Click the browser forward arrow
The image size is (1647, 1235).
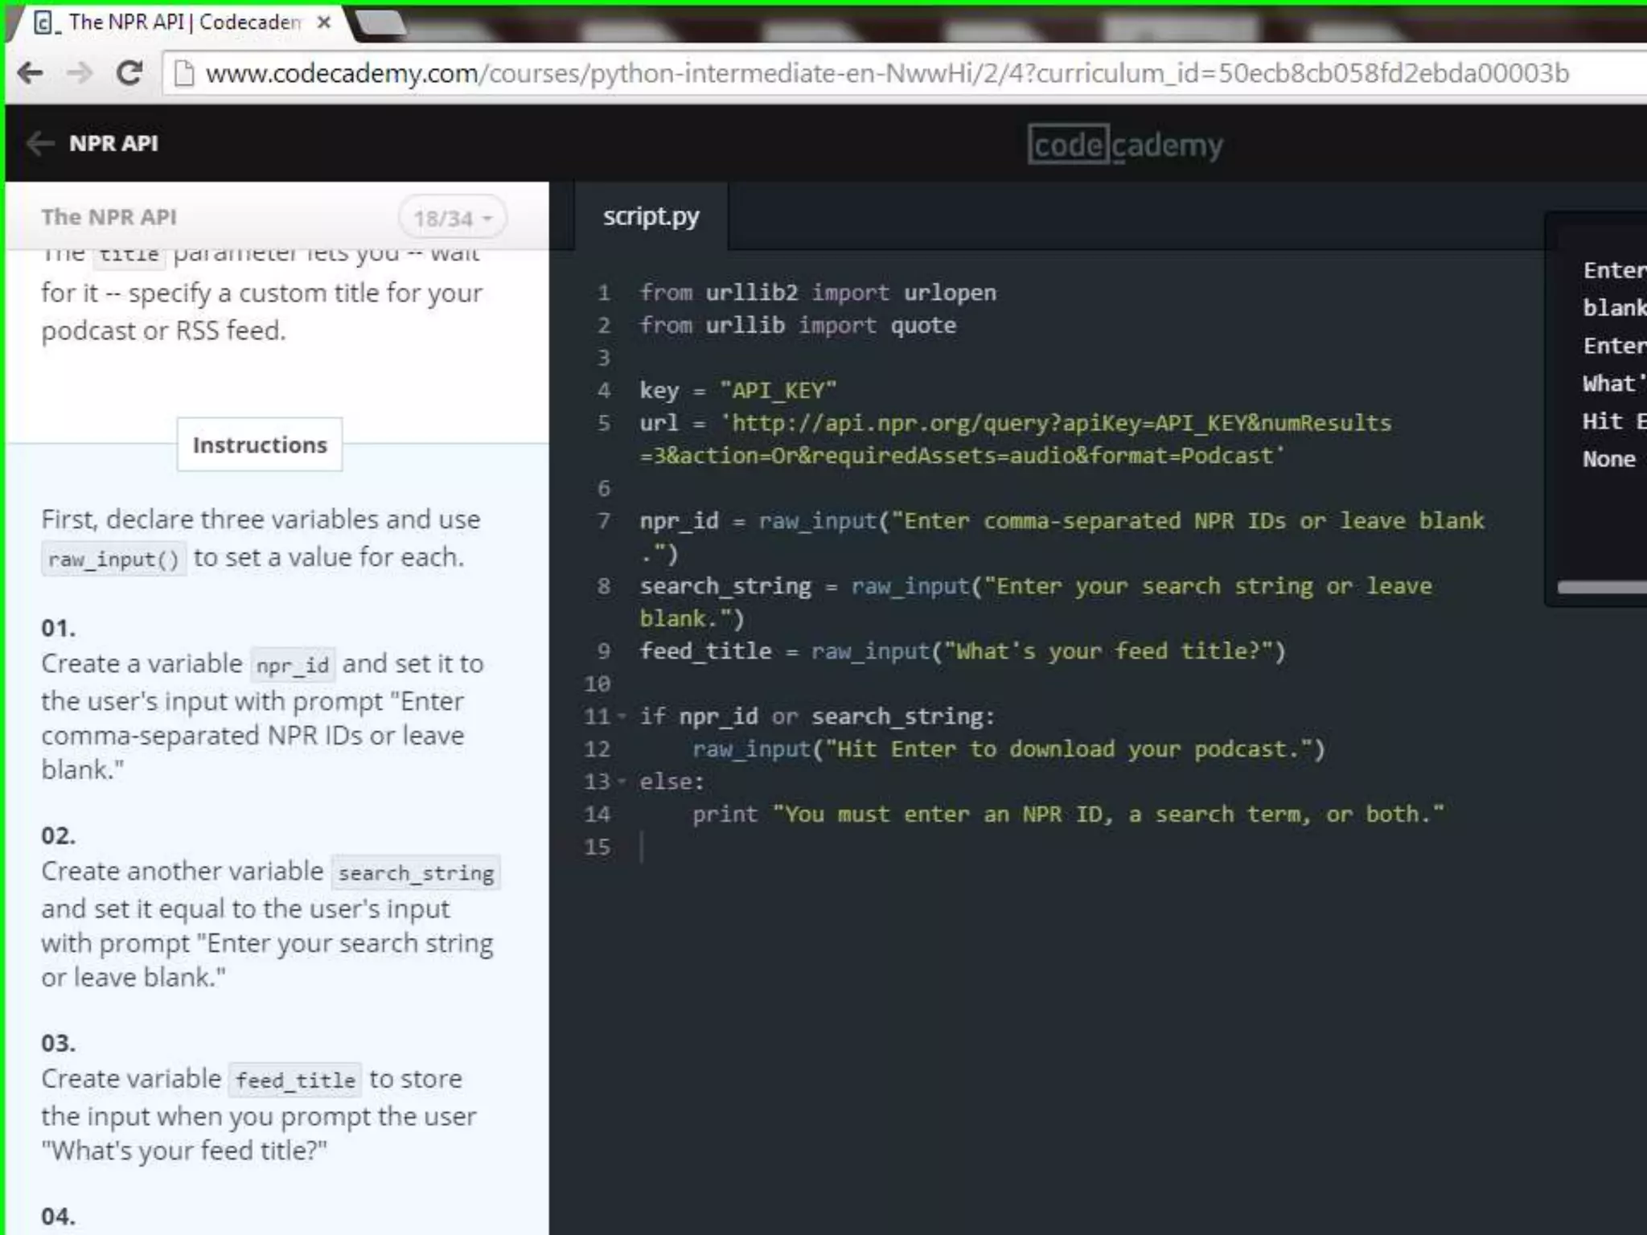[79, 73]
